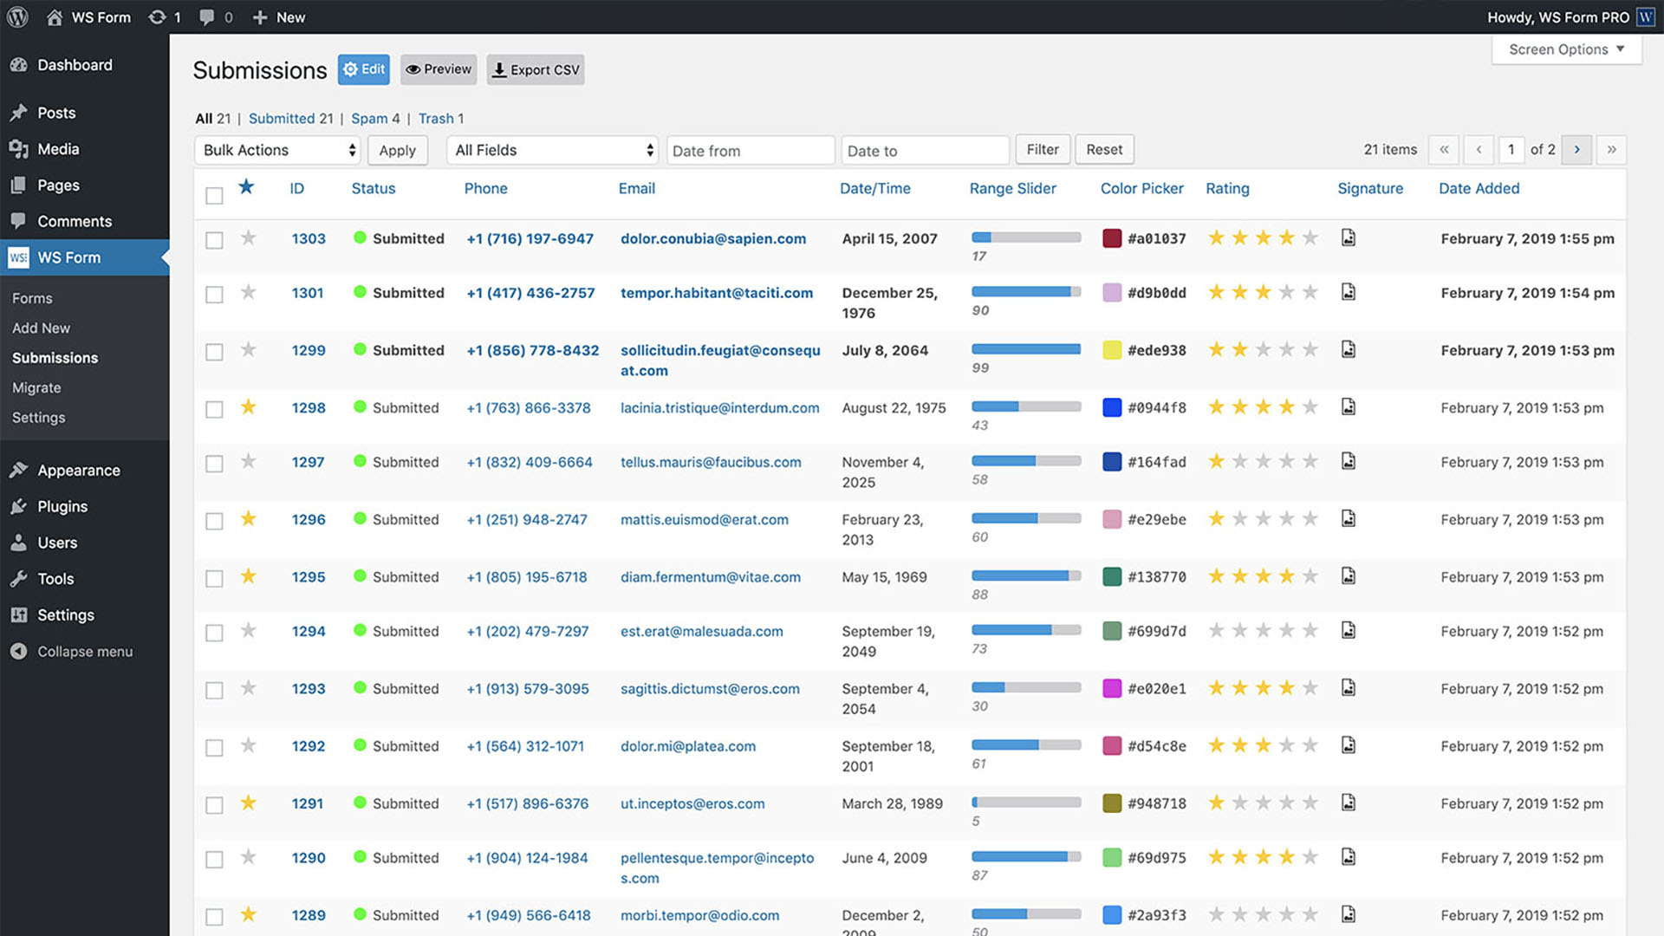Click the WordPress logo in admin bar

17,16
